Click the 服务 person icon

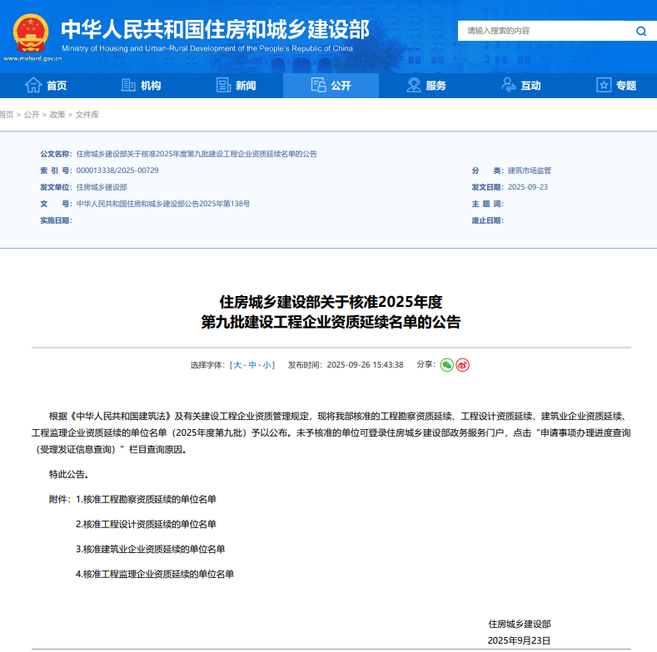[414, 86]
